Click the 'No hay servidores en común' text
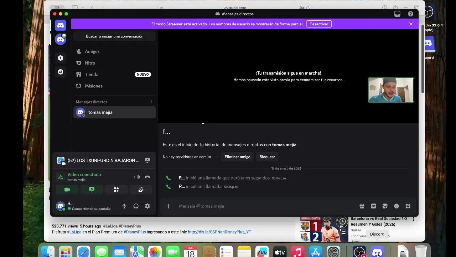Screen dimensions: 456x257 coord(187,157)
